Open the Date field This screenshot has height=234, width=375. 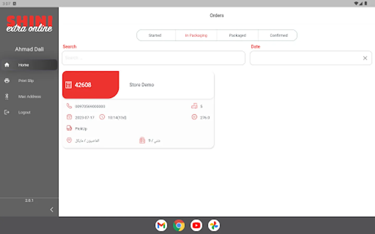pyautogui.click(x=311, y=58)
